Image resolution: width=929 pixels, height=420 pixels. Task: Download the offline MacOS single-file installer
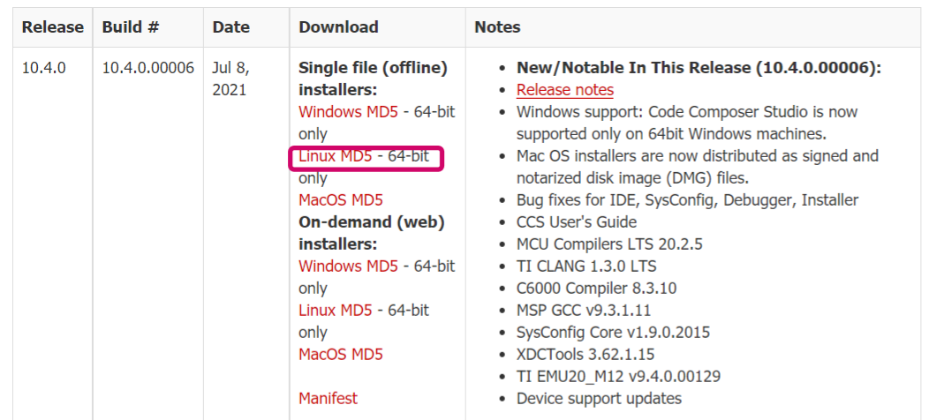point(322,200)
